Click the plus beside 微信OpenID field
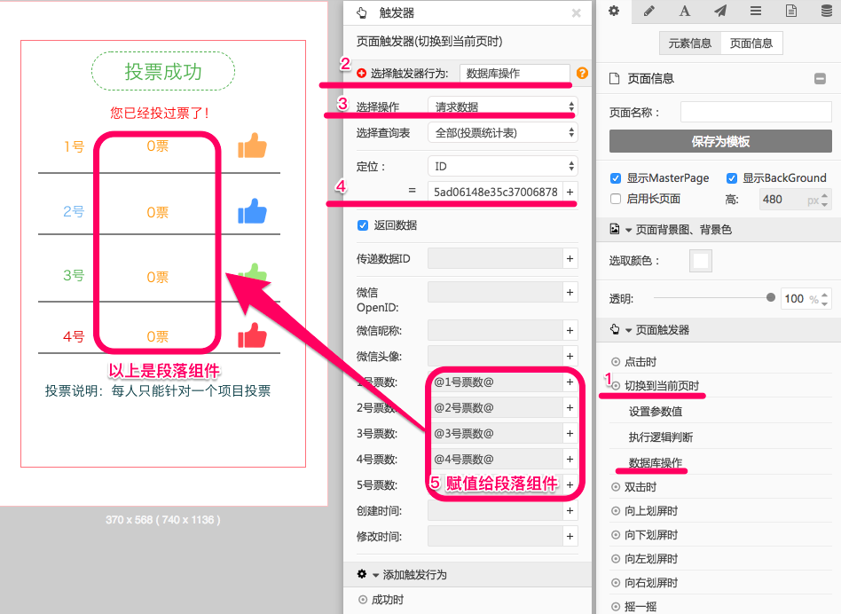 570,292
